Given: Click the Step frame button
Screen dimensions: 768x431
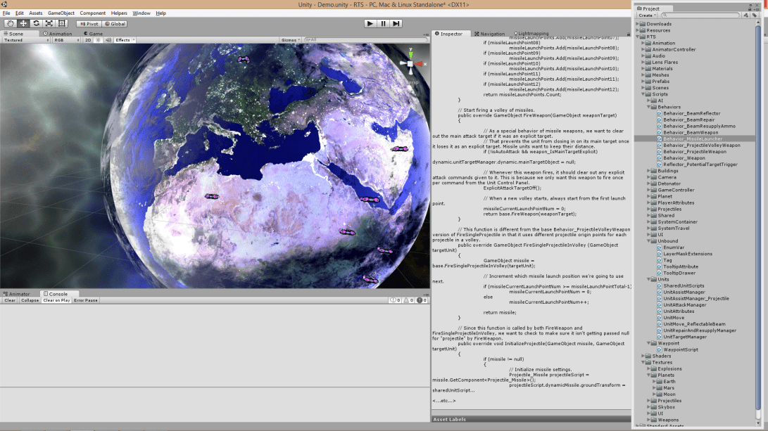Looking at the screenshot, I should 396,23.
